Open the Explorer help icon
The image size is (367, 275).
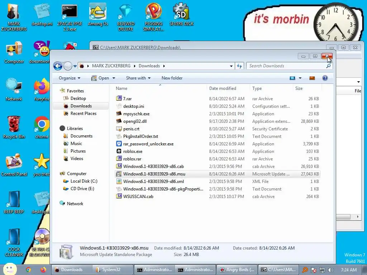pos(325,78)
